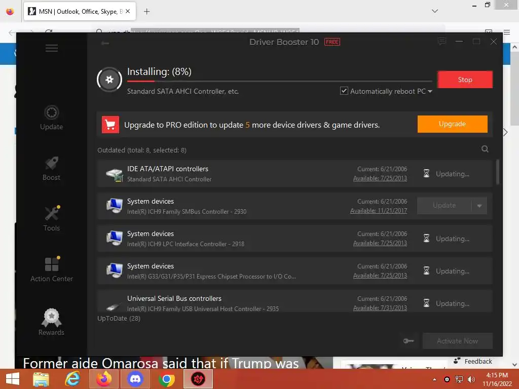Toggle the Automatically reboot PC checkbox

click(344, 91)
